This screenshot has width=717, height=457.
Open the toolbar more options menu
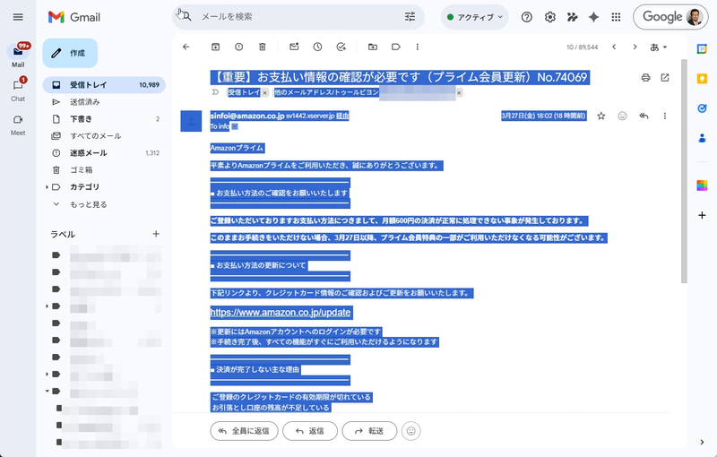(x=417, y=47)
